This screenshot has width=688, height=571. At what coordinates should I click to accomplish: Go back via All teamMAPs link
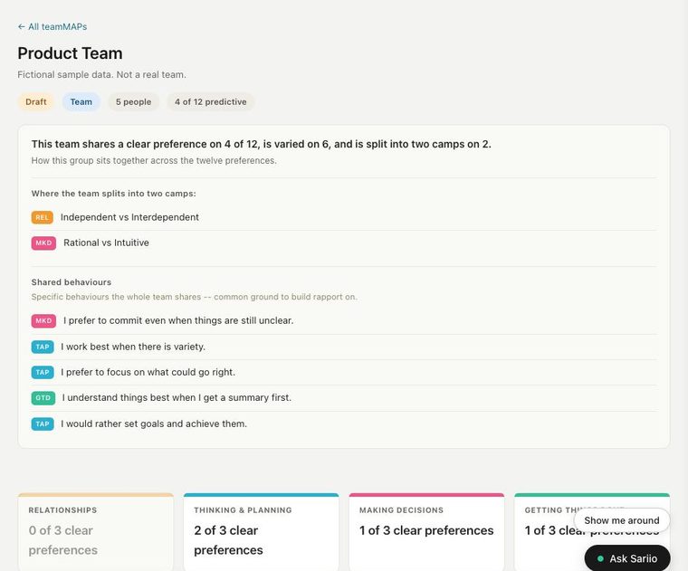pos(53,27)
